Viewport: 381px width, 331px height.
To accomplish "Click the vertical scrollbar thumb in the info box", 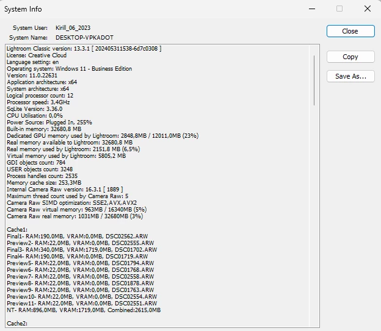I will (x=314, y=80).
